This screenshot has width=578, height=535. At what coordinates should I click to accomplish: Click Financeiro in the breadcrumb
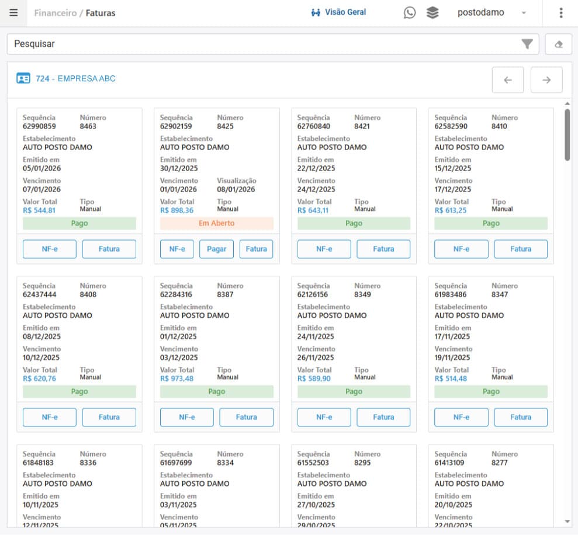(56, 12)
